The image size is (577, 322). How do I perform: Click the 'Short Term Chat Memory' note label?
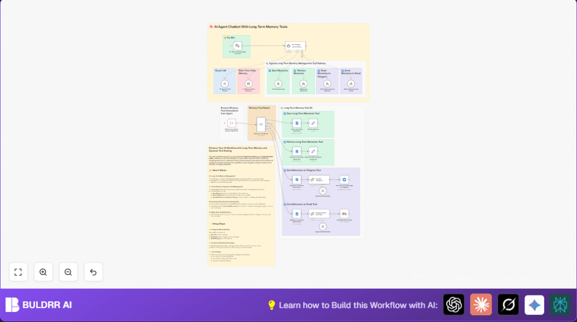coord(247,72)
